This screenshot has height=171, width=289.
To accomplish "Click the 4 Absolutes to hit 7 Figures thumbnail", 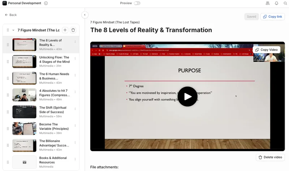I will (x=24, y=95).
